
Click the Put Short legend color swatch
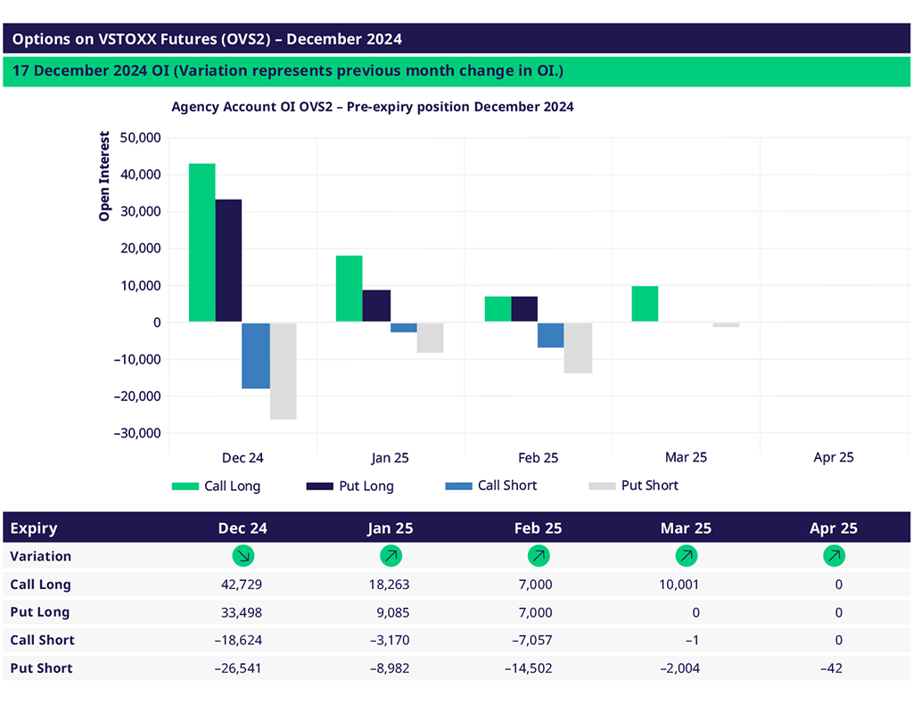(x=603, y=486)
